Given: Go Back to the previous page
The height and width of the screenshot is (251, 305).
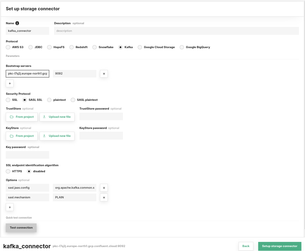Looking at the screenshot, I should point(246,246).
